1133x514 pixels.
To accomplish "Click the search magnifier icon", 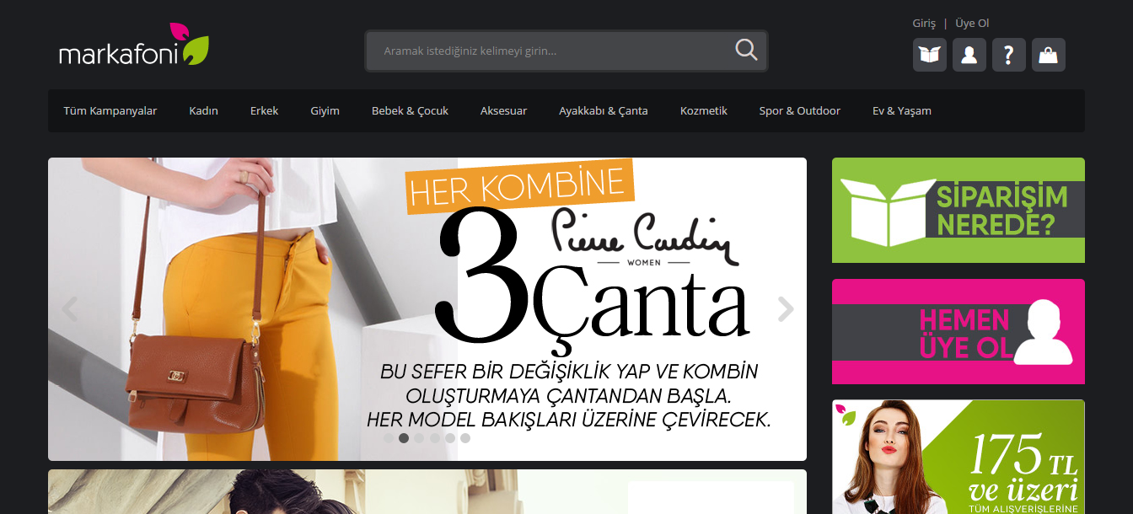I will point(746,51).
